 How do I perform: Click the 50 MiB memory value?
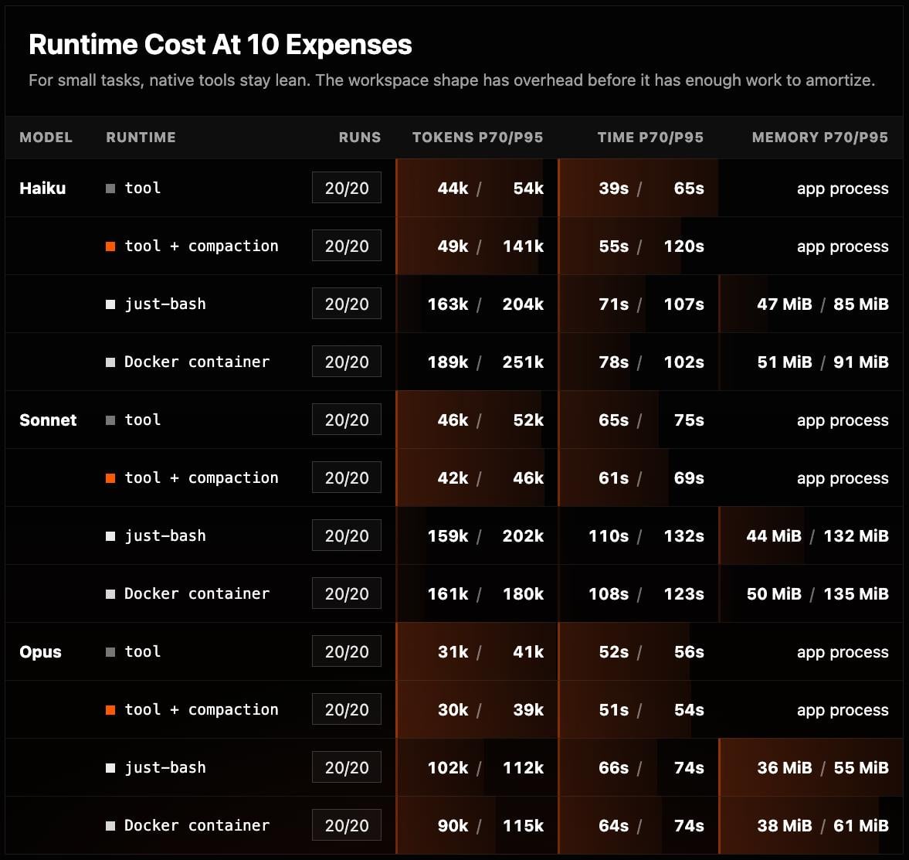774,594
